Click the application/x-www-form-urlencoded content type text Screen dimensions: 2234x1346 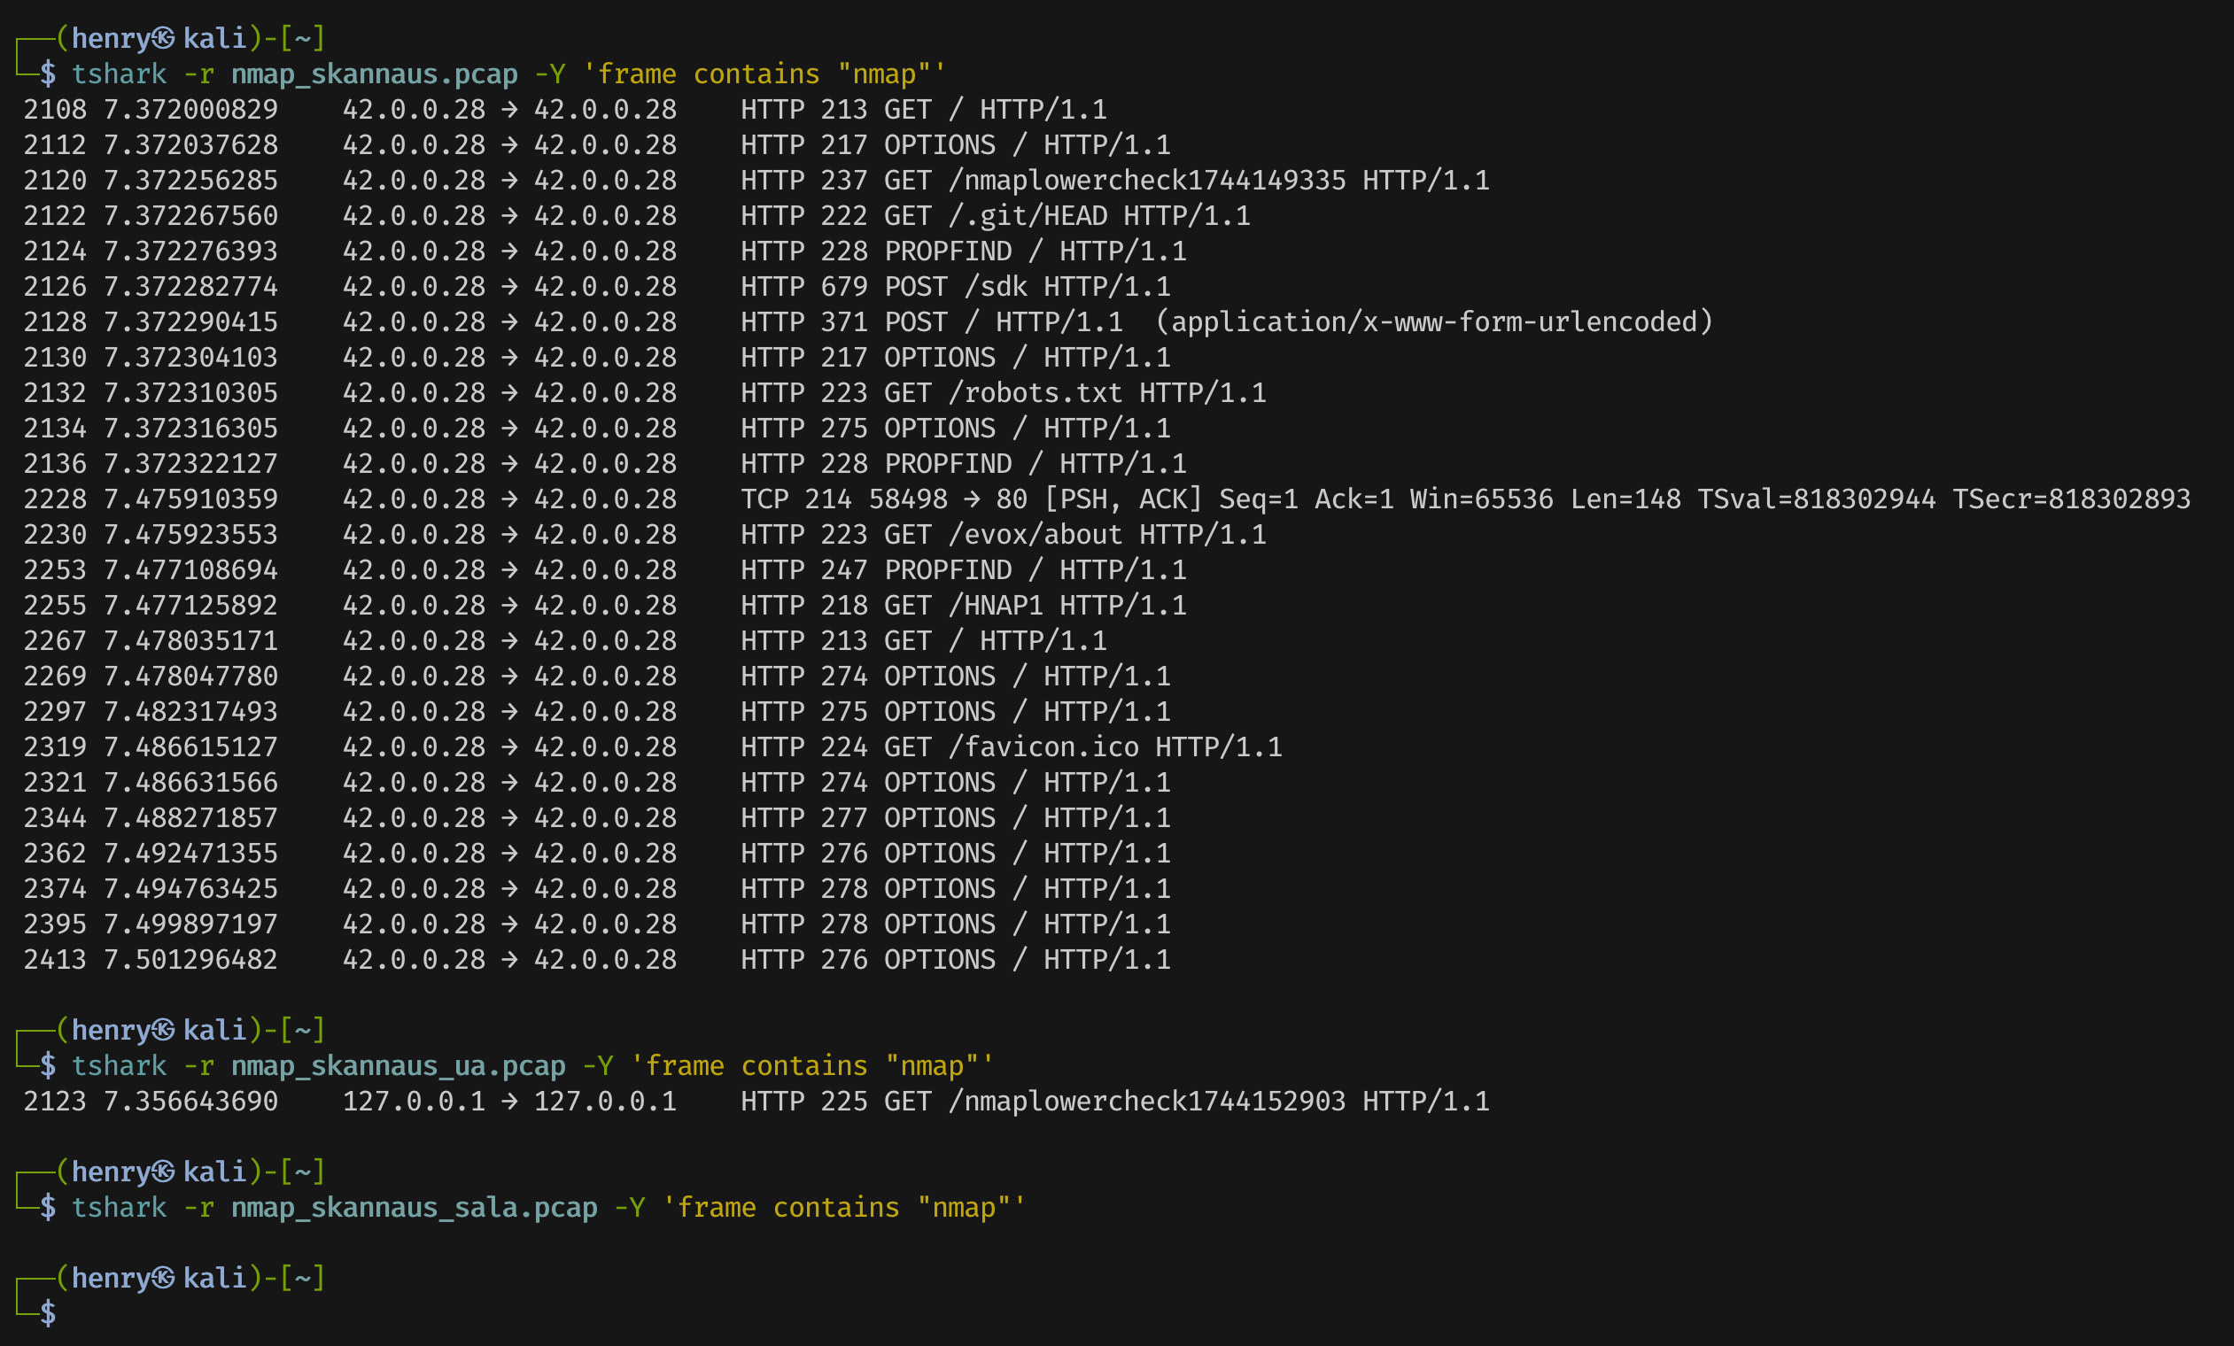click(x=1433, y=321)
